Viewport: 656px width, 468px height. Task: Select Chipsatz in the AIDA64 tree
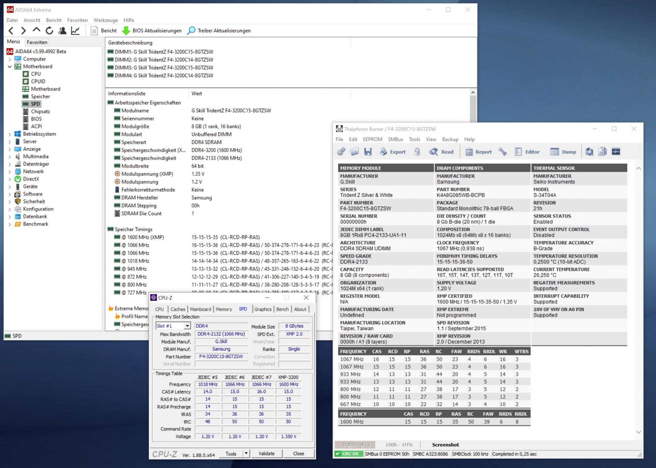click(40, 111)
